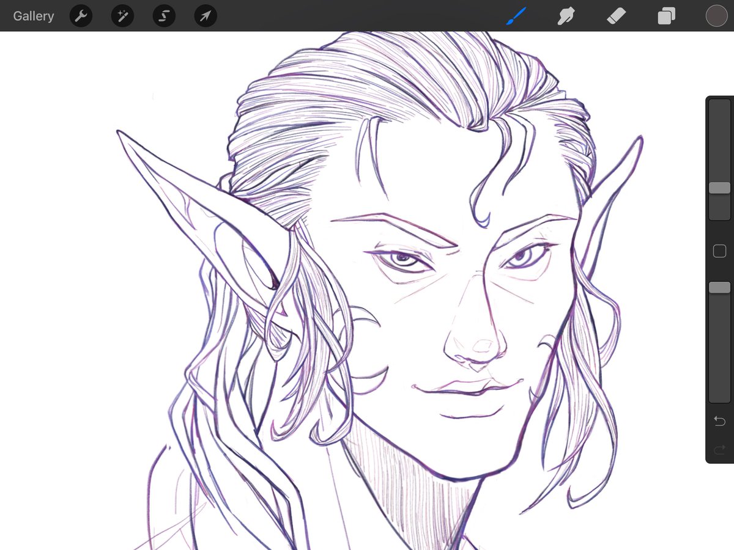The image size is (734, 550).
Task: Open the Selection tool
Action: coord(164,16)
